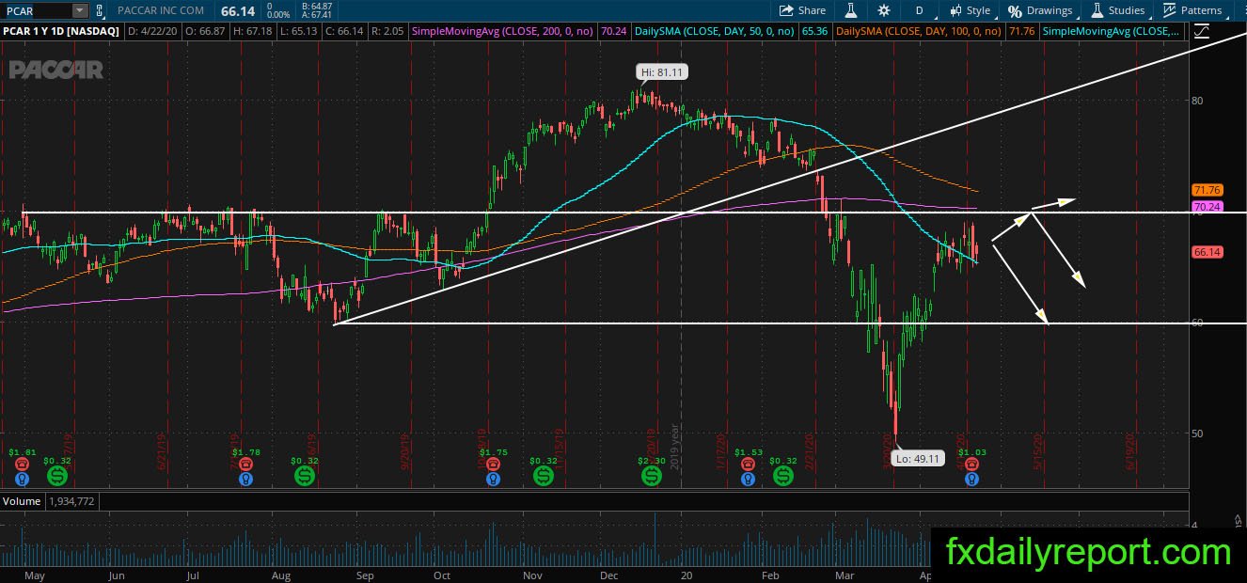
Task: Click the November $0.32 dividend icon
Action: 543,476
